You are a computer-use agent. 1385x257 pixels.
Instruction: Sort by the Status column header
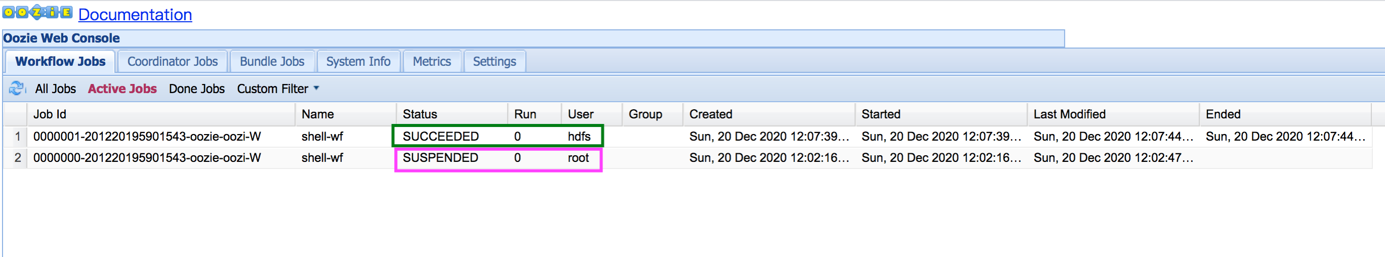click(x=419, y=114)
